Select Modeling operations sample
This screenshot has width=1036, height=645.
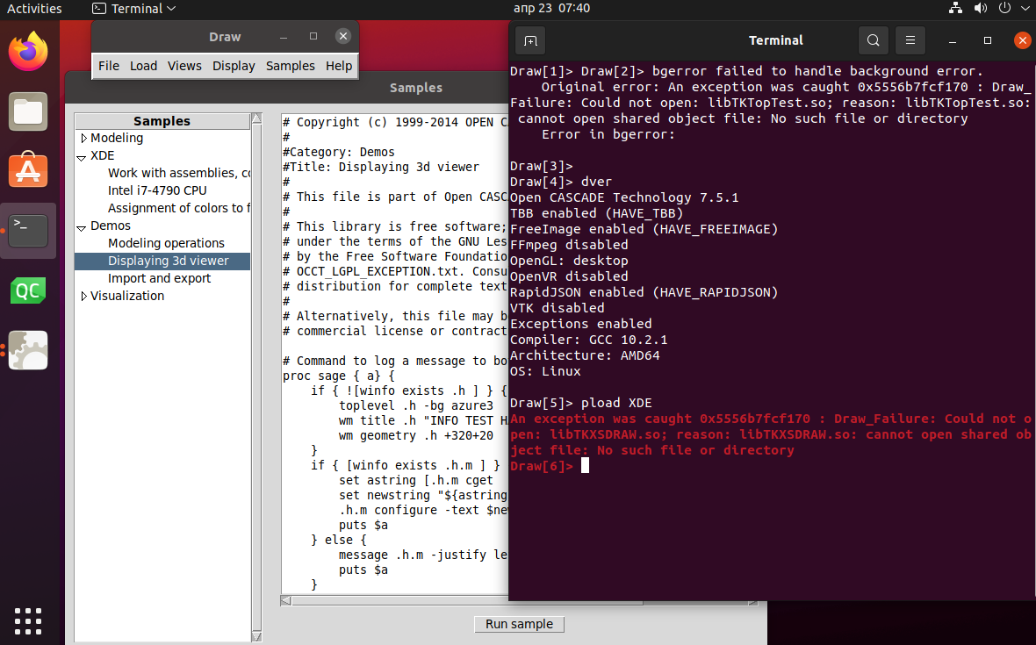click(166, 243)
